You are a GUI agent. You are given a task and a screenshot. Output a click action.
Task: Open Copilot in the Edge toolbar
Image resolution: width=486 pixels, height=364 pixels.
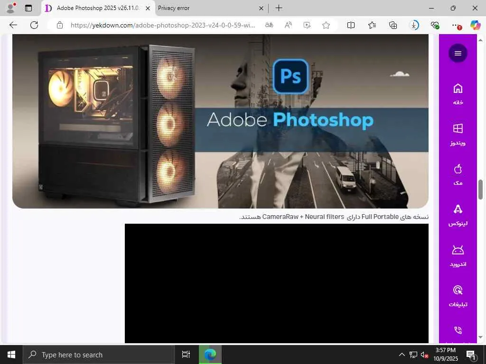[x=475, y=25]
